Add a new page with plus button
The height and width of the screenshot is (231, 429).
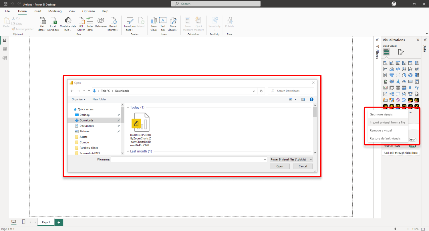coord(59,222)
